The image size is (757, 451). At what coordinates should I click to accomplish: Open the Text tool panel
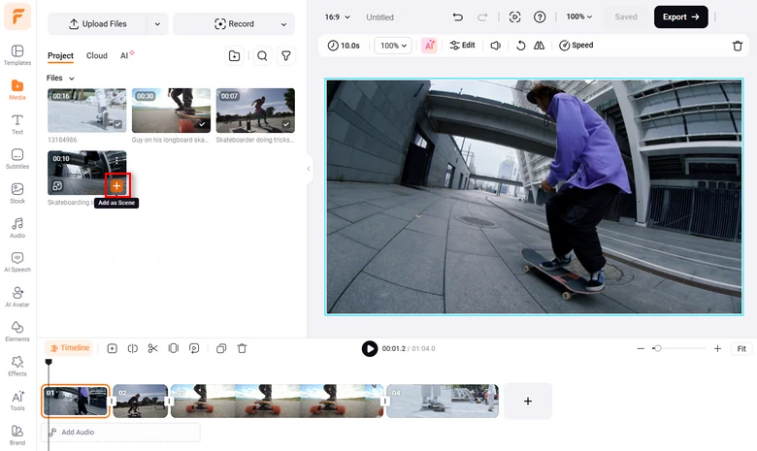(17, 124)
